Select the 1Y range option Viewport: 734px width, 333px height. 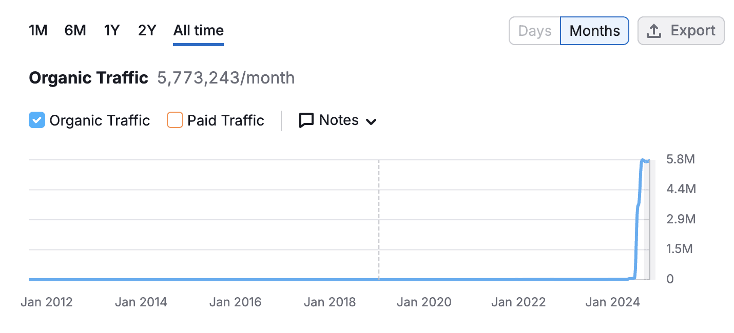111,30
